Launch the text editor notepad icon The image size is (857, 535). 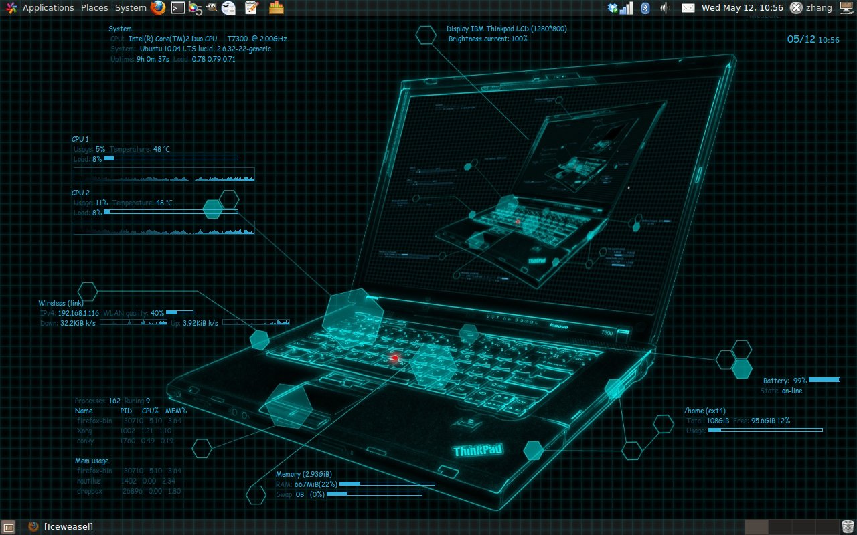pyautogui.click(x=252, y=8)
